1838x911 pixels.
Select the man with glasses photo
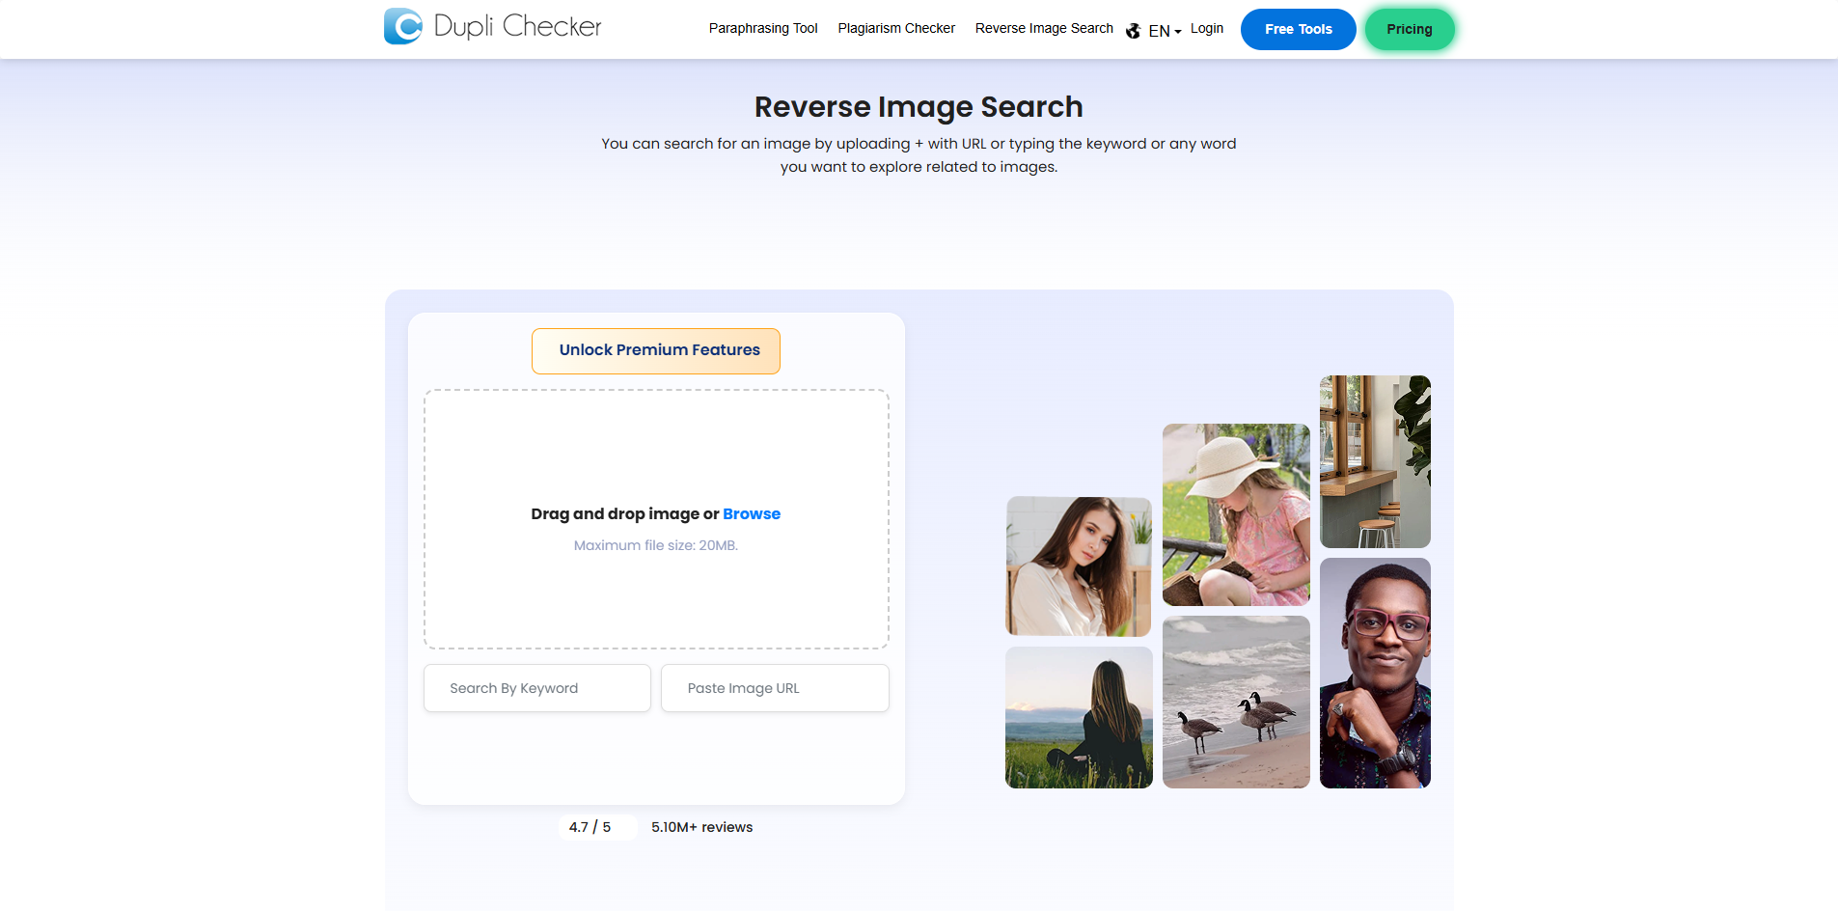(x=1375, y=673)
